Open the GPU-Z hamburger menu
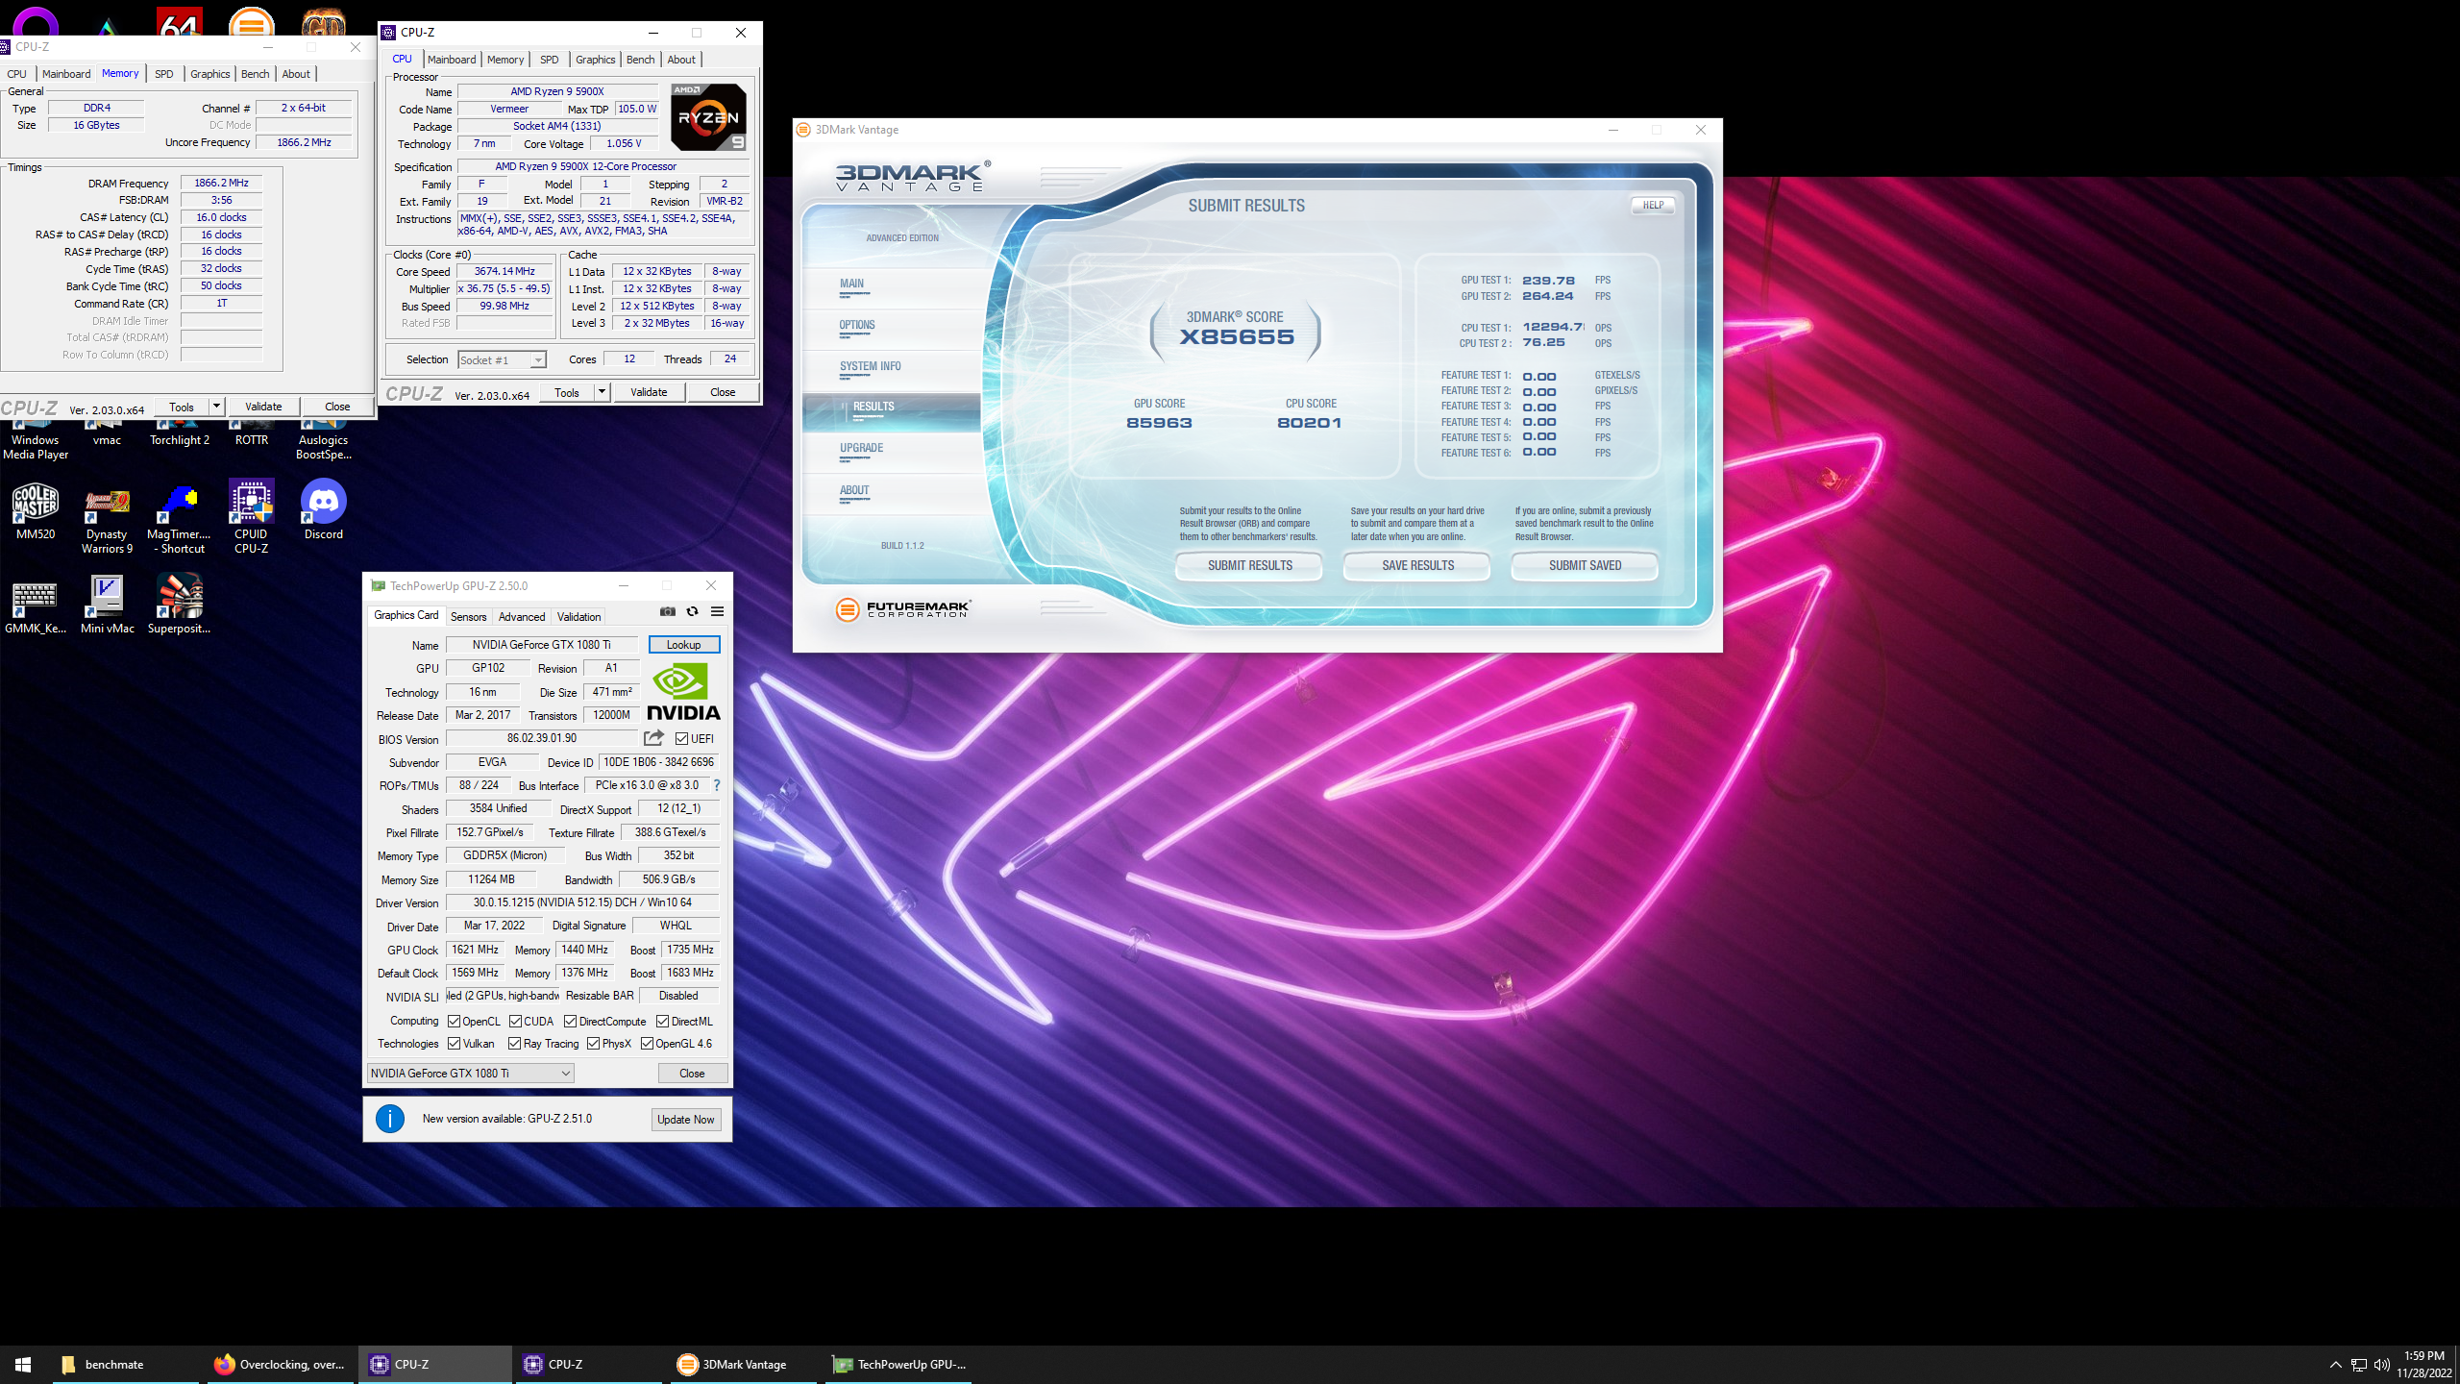Image resolution: width=2460 pixels, height=1384 pixels. coord(717,611)
